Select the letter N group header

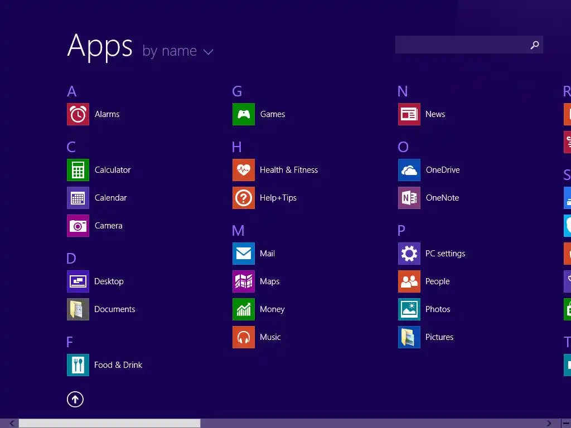pyautogui.click(x=403, y=91)
